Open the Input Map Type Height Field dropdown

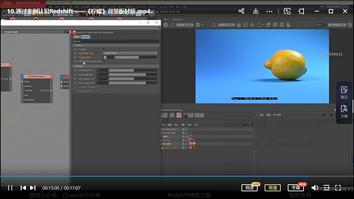(130, 53)
